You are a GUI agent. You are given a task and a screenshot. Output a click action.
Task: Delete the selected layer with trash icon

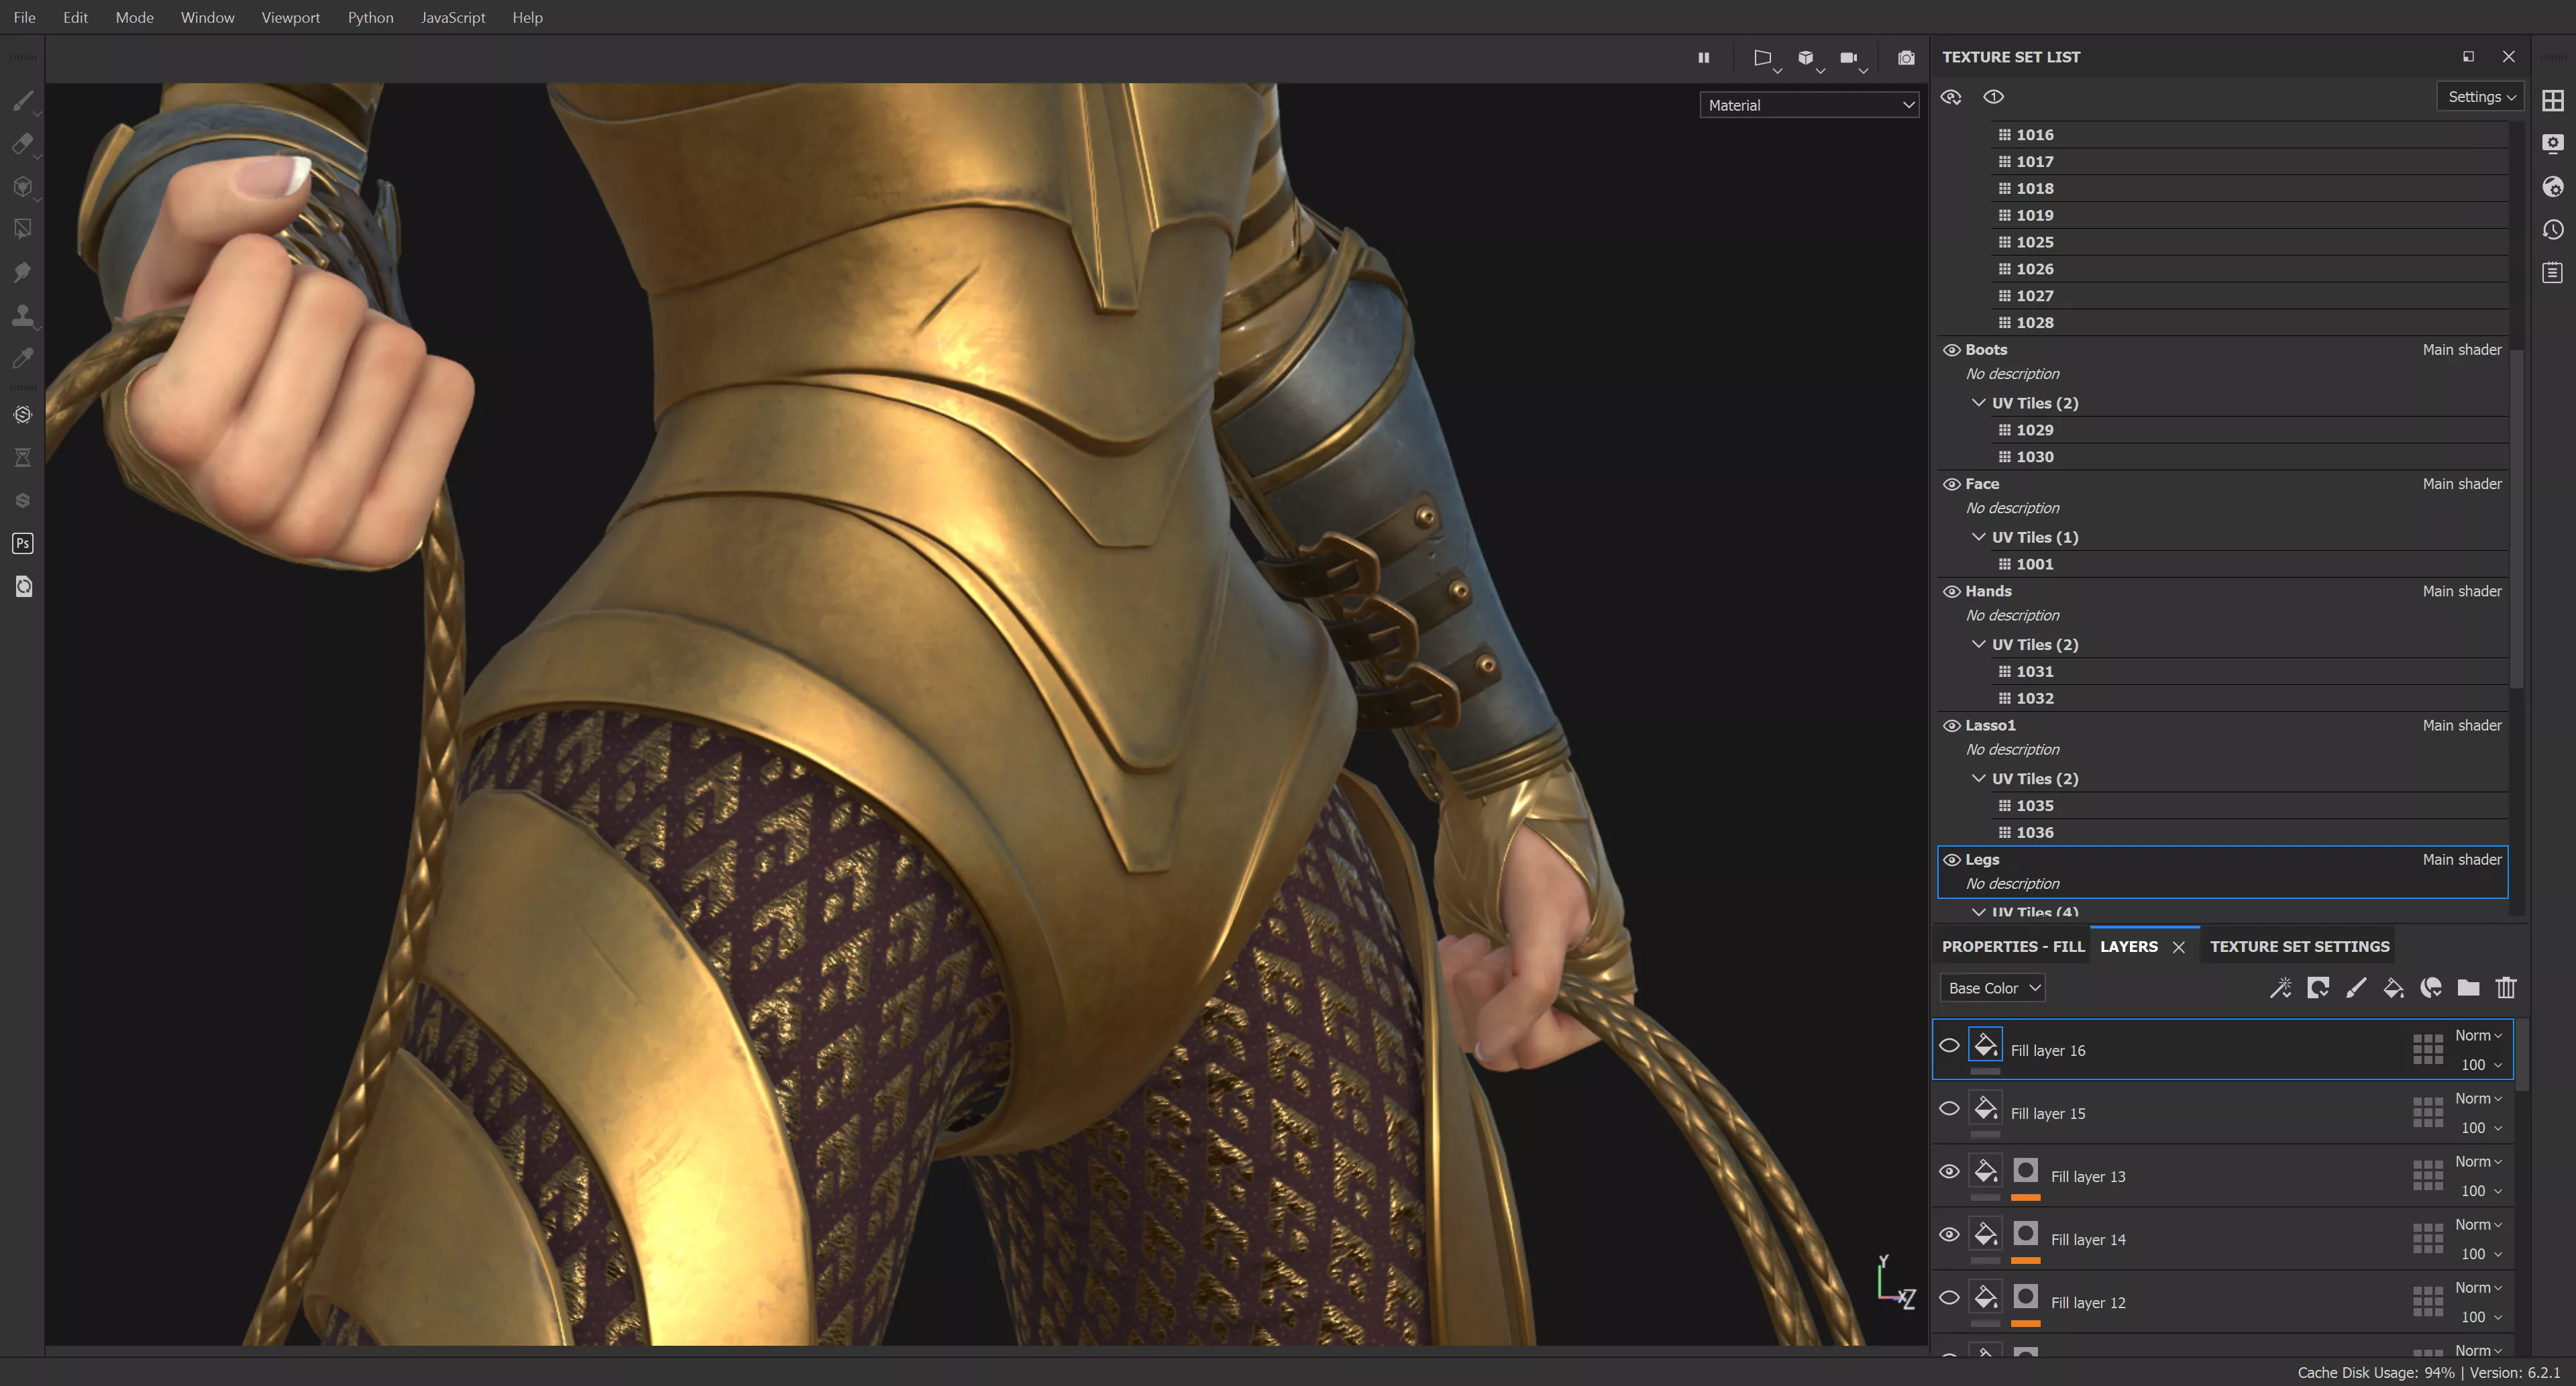coord(2505,988)
